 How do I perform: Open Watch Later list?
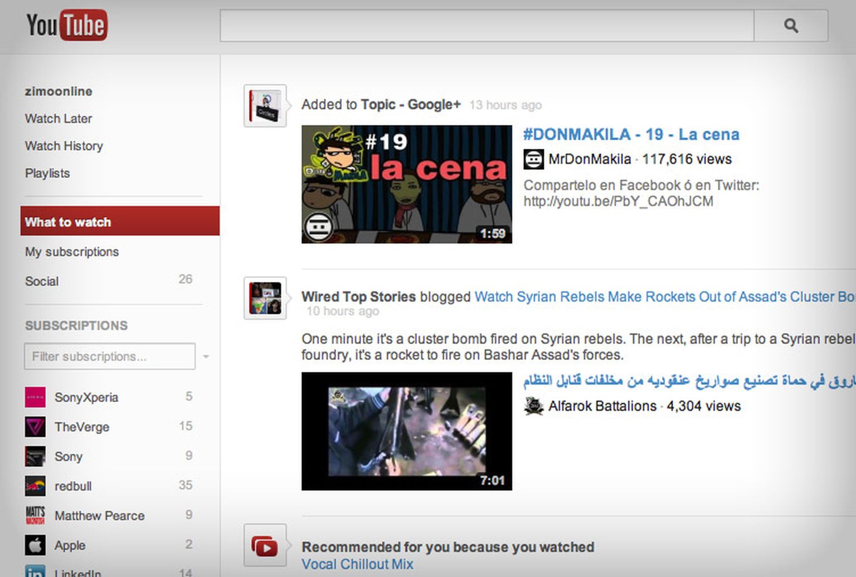(x=59, y=119)
